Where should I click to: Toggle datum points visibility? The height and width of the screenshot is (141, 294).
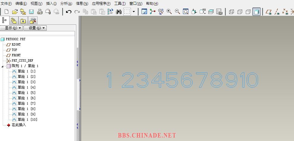click(285, 12)
